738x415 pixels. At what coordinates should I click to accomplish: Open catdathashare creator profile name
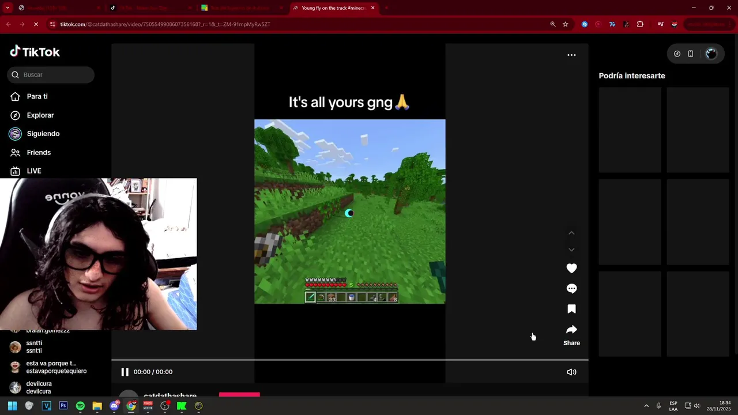coord(170,396)
